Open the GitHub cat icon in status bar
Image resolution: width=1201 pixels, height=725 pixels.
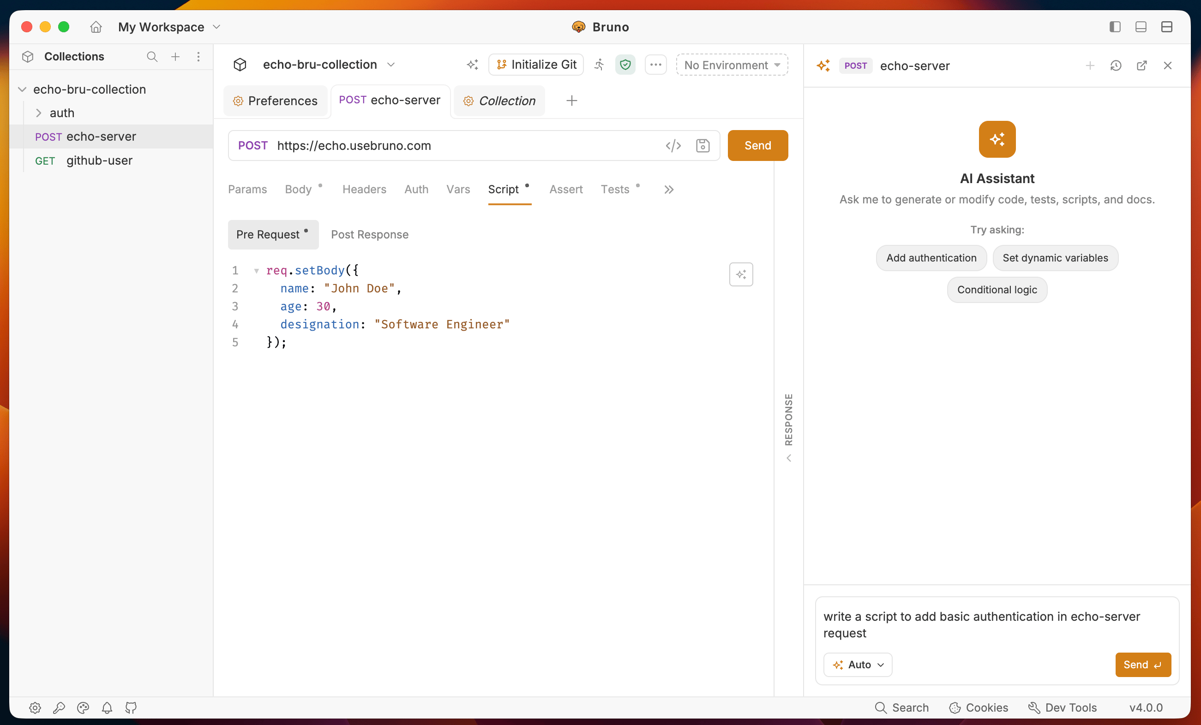[131, 707]
